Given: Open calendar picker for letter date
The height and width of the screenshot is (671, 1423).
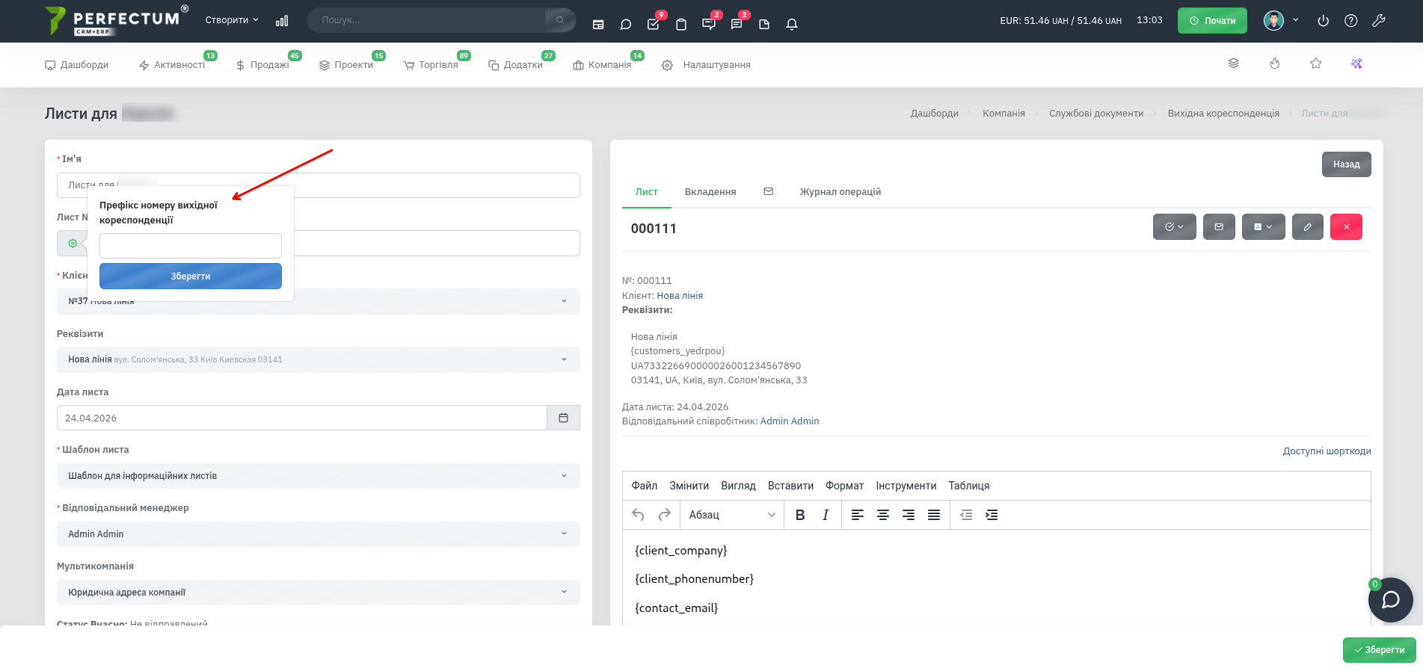Looking at the screenshot, I should pos(563,418).
